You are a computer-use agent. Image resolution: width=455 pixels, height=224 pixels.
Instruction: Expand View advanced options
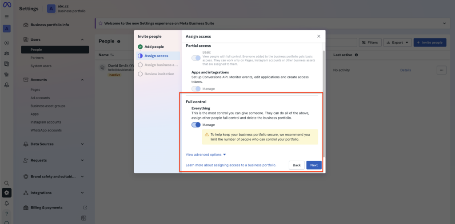[205, 154]
